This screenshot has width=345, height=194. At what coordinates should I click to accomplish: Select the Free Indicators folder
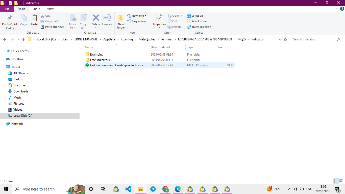(x=160, y=60)
